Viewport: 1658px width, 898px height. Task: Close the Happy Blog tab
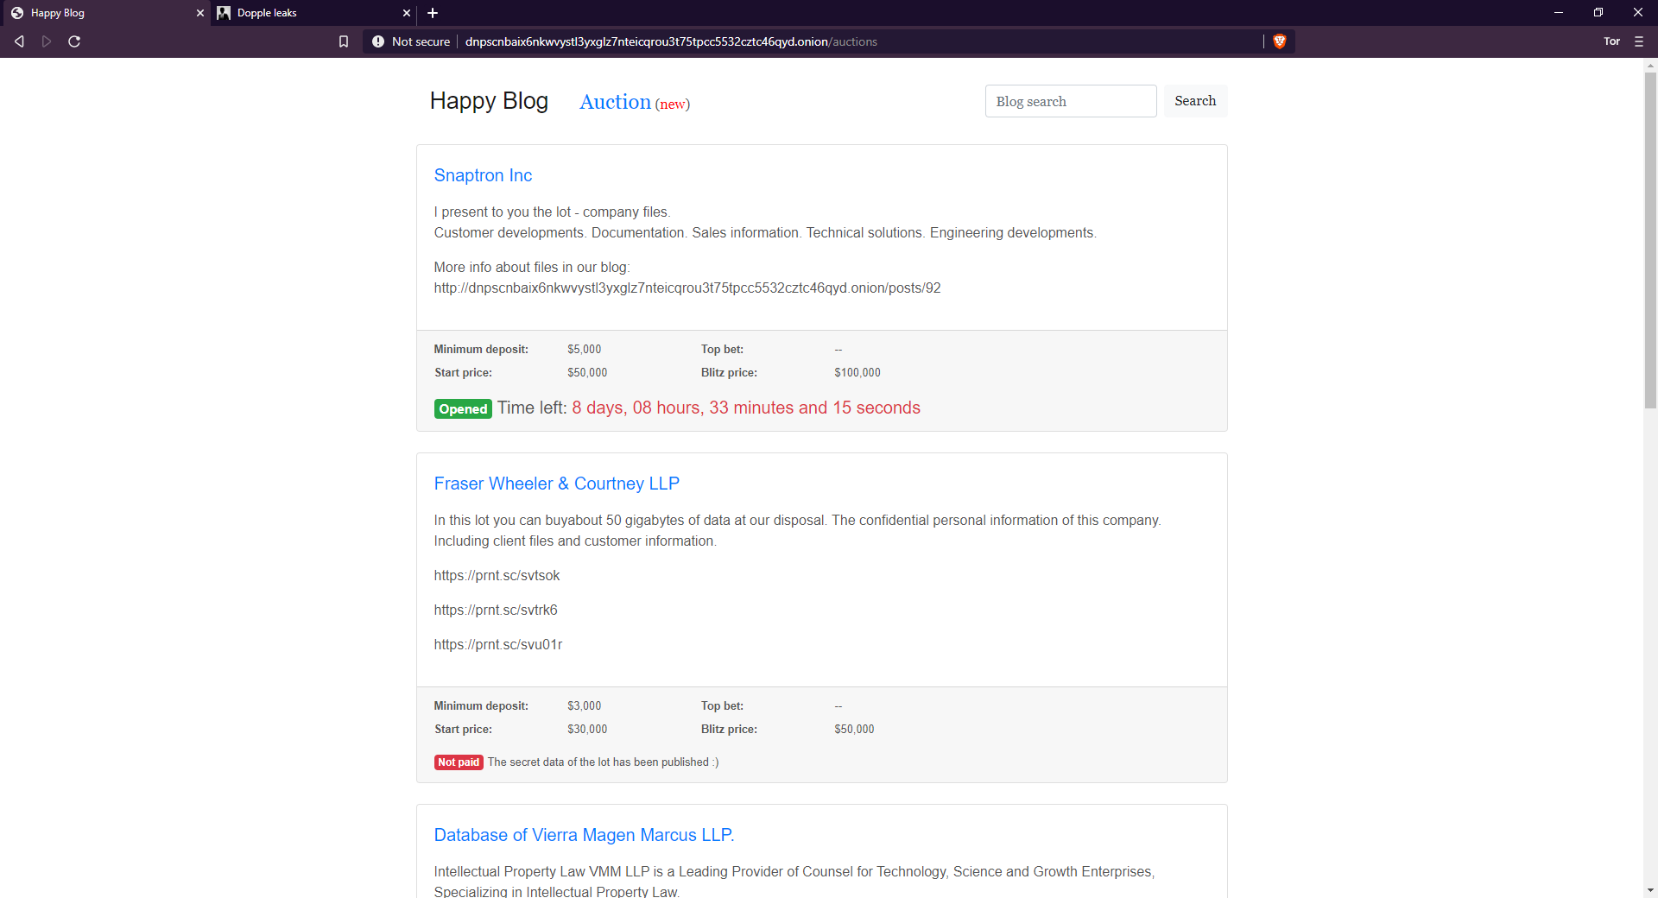(x=200, y=13)
